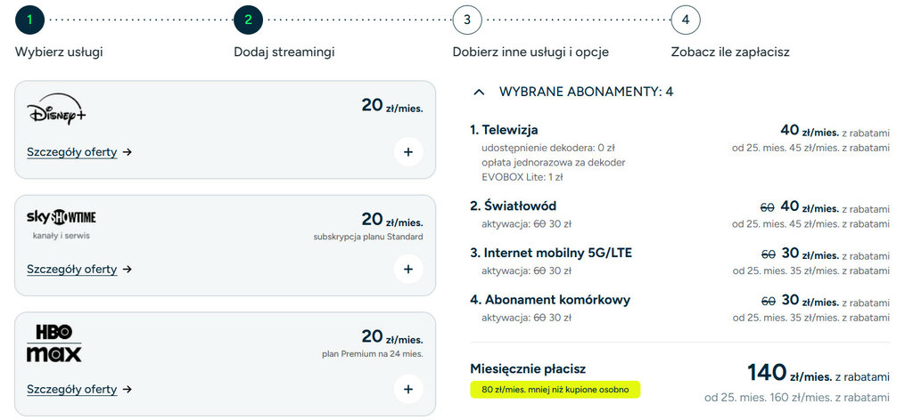The height and width of the screenshot is (420, 913).
Task: Add SkyShowtime subscription with plus button
Action: (407, 269)
